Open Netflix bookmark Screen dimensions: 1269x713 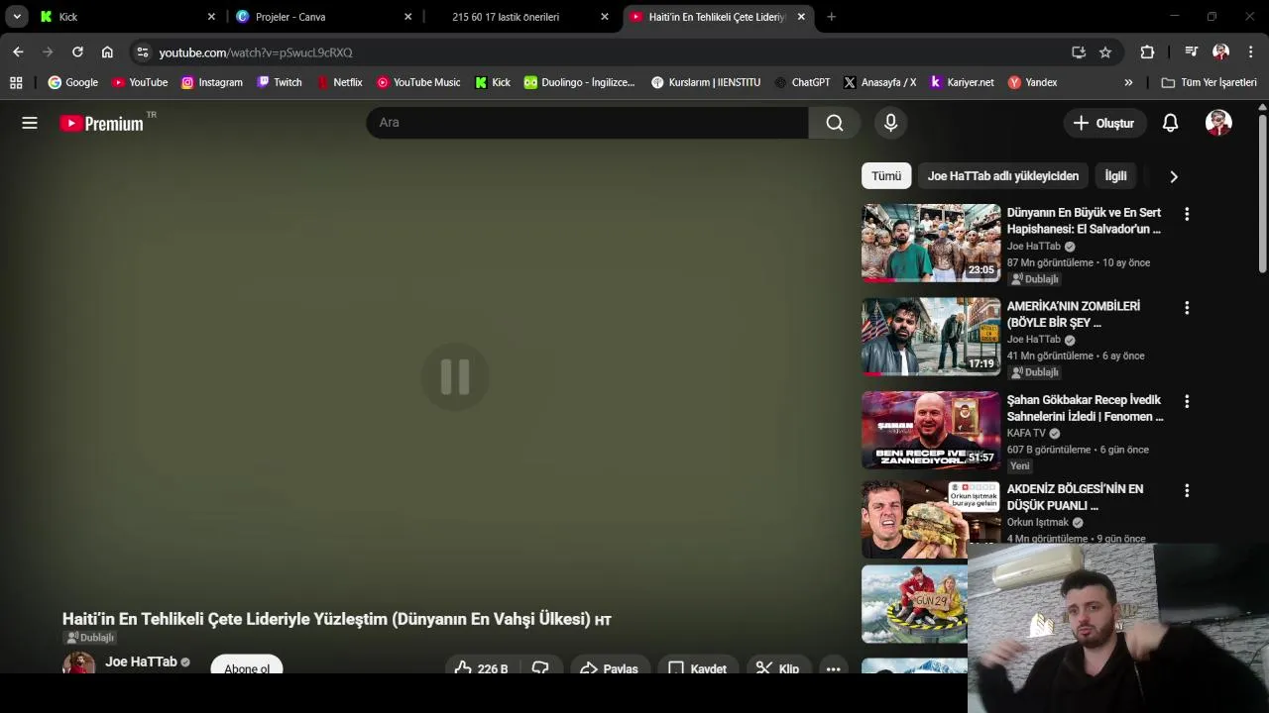click(x=340, y=82)
